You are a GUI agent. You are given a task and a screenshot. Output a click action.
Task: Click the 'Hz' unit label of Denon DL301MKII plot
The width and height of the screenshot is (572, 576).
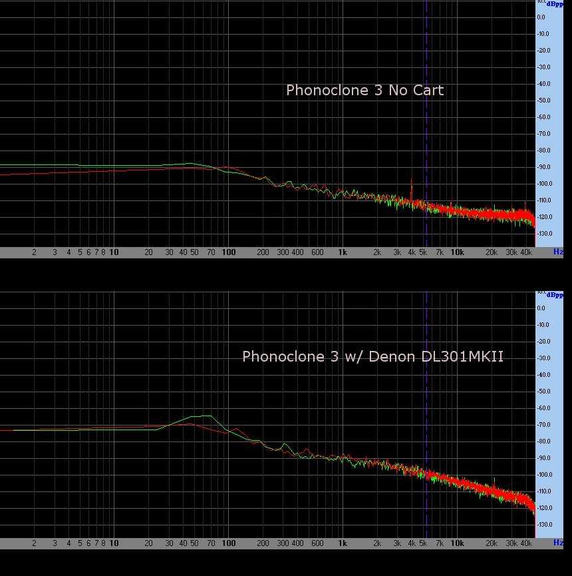[x=558, y=543]
